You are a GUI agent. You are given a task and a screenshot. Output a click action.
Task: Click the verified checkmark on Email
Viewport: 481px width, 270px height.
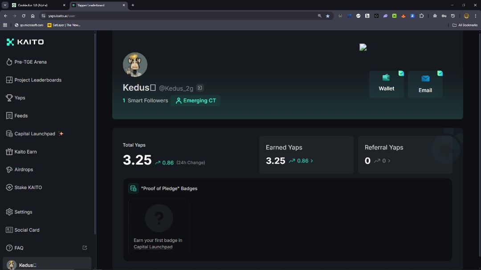click(x=440, y=73)
